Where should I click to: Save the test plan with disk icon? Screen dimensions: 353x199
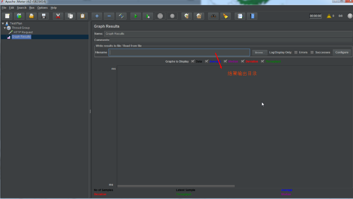pyautogui.click(x=43, y=16)
